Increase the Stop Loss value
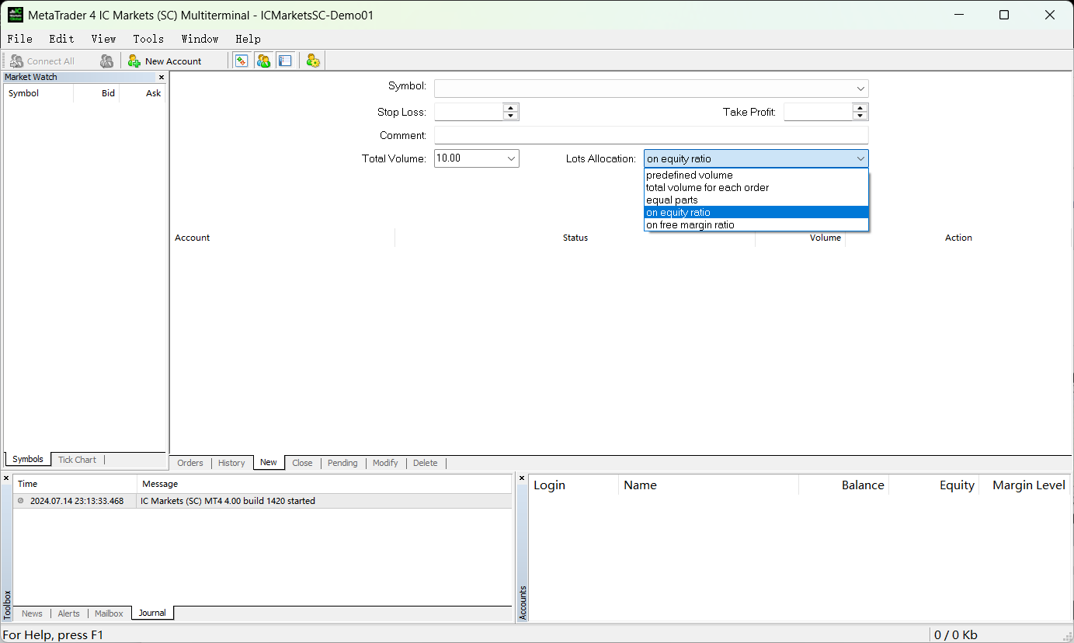Screen dimensions: 1074x643 pos(510,108)
